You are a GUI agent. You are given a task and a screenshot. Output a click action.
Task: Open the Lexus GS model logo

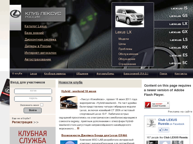point(178,16)
